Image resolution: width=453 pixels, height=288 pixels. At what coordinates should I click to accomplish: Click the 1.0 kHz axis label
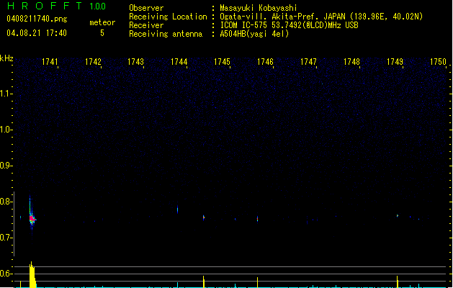point(6,130)
